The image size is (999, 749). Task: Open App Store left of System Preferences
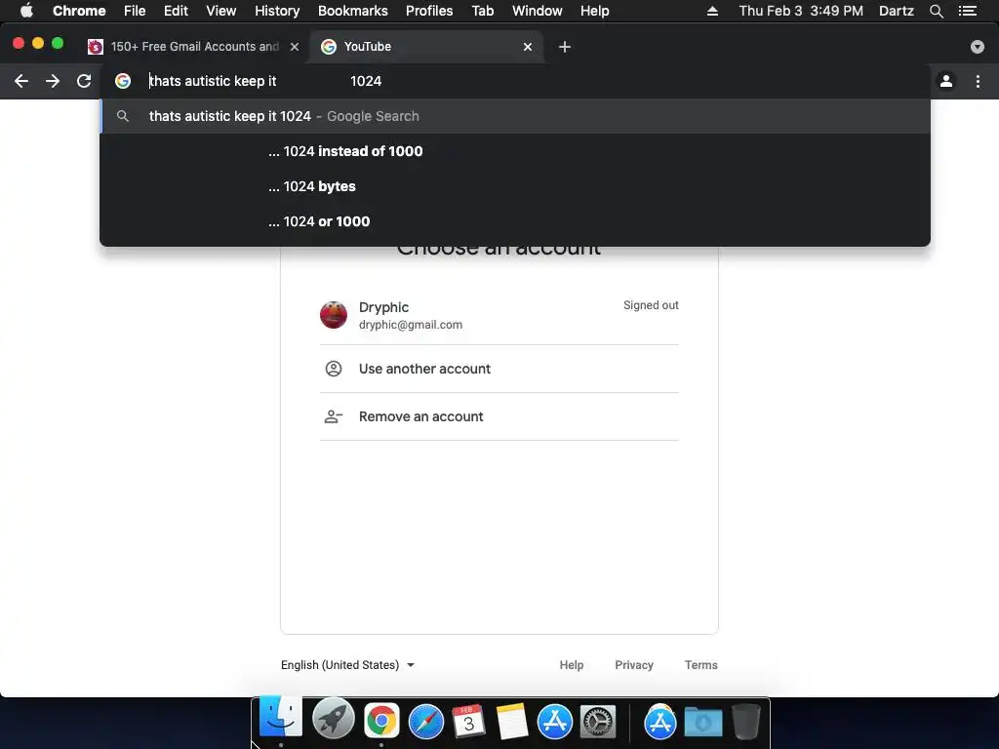pyautogui.click(x=555, y=722)
